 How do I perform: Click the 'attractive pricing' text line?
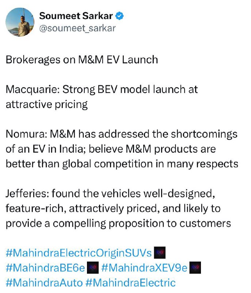47,104
